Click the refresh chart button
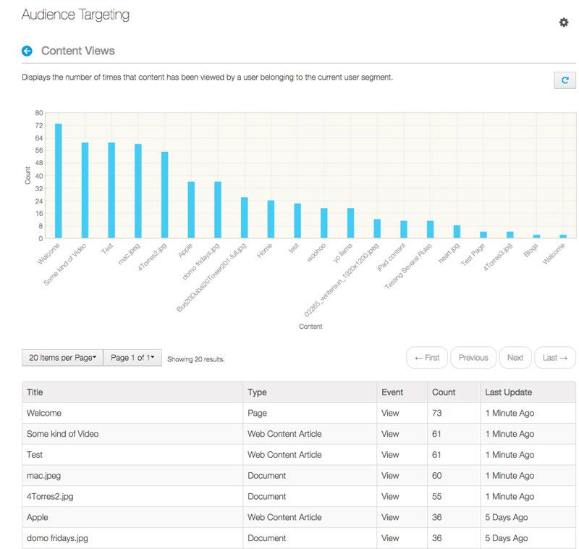The image size is (579, 549). click(x=565, y=80)
